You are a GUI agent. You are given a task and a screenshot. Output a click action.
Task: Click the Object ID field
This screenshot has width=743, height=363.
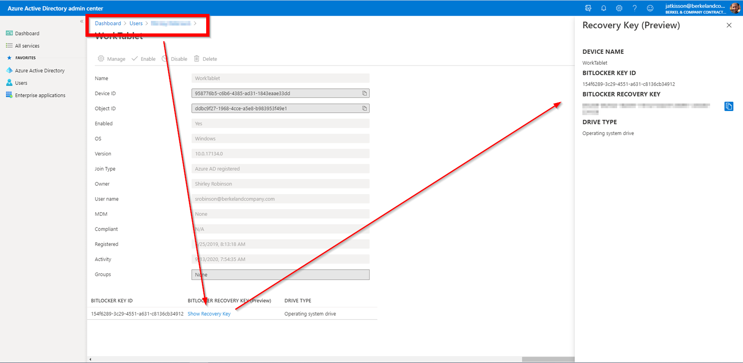point(280,109)
